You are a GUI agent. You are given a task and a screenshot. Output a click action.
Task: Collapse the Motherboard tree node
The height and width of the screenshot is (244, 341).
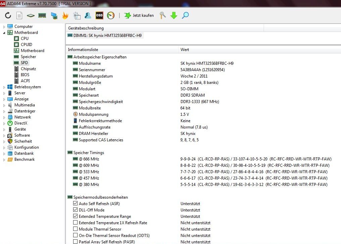pyautogui.click(x=4, y=33)
